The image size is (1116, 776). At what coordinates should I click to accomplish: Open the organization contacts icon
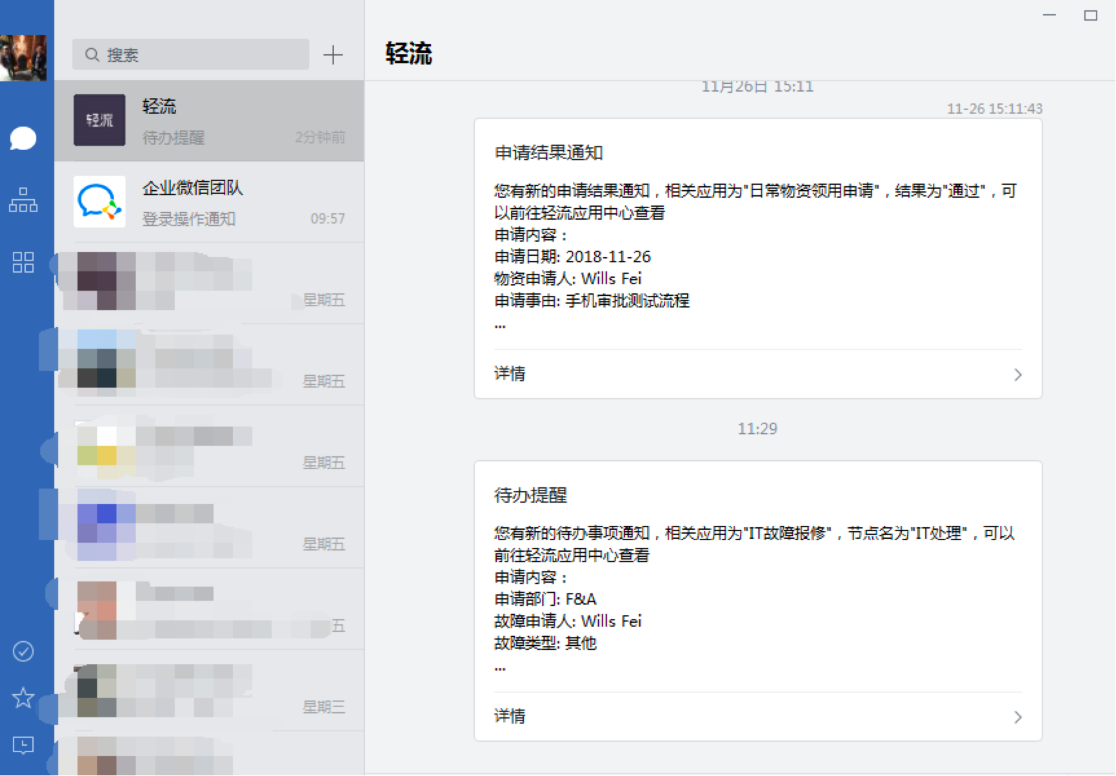click(23, 200)
